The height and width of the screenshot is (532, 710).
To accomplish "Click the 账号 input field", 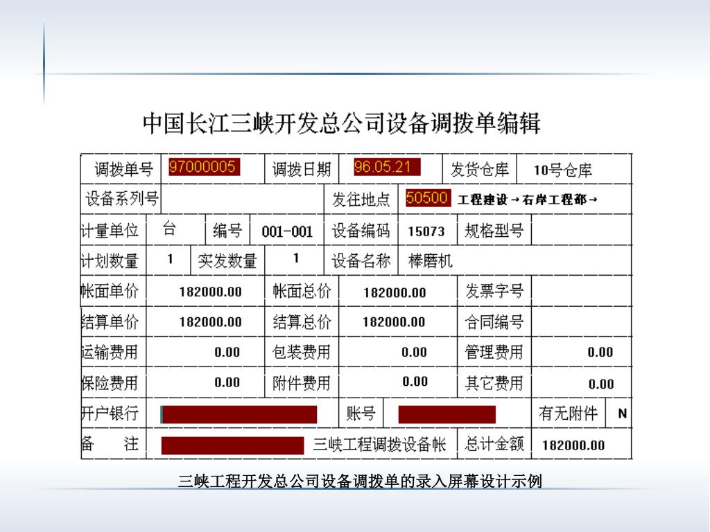I will pos(447,414).
